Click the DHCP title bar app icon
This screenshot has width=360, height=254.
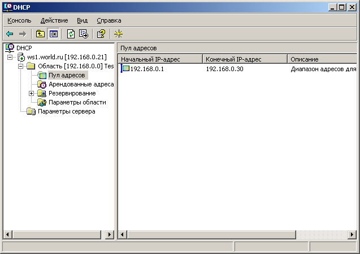click(x=8, y=7)
